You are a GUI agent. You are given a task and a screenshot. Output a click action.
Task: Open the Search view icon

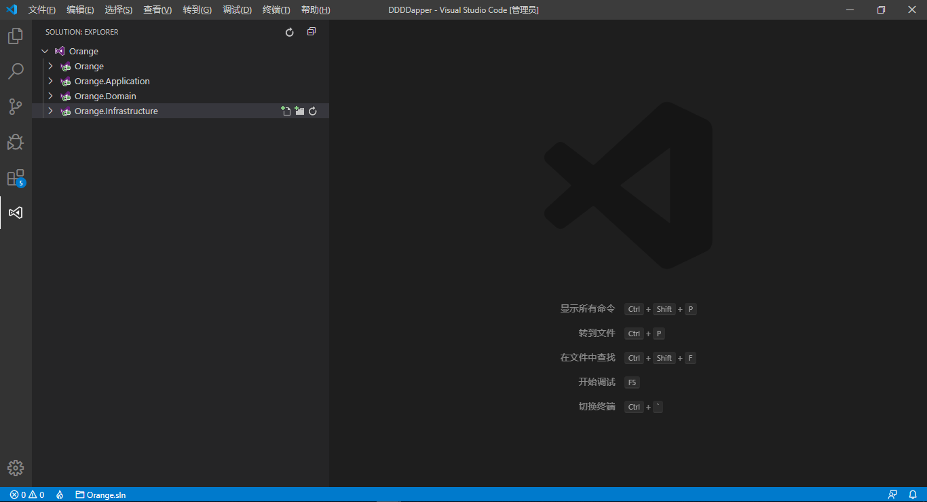click(16, 71)
